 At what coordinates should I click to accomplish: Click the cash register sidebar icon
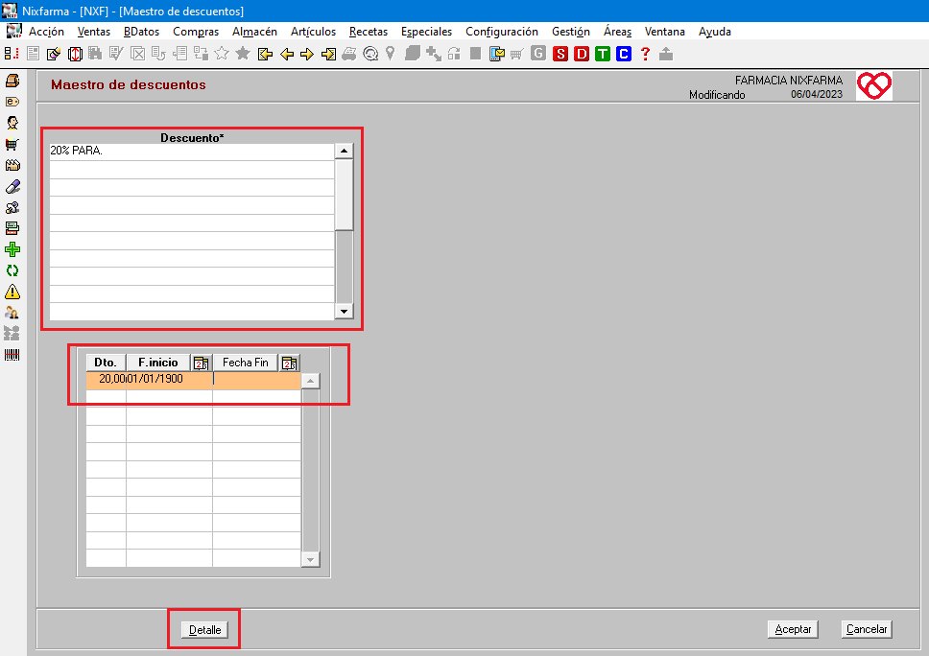pos(12,80)
